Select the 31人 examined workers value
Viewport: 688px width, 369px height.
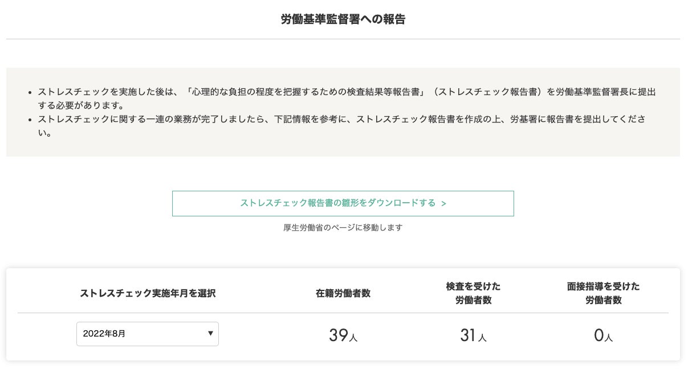(473, 335)
